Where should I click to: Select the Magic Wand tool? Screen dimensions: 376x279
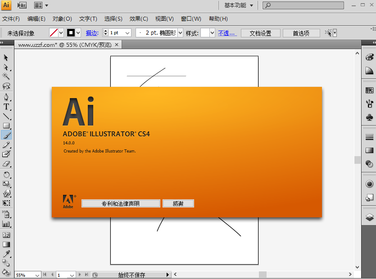tap(6, 76)
